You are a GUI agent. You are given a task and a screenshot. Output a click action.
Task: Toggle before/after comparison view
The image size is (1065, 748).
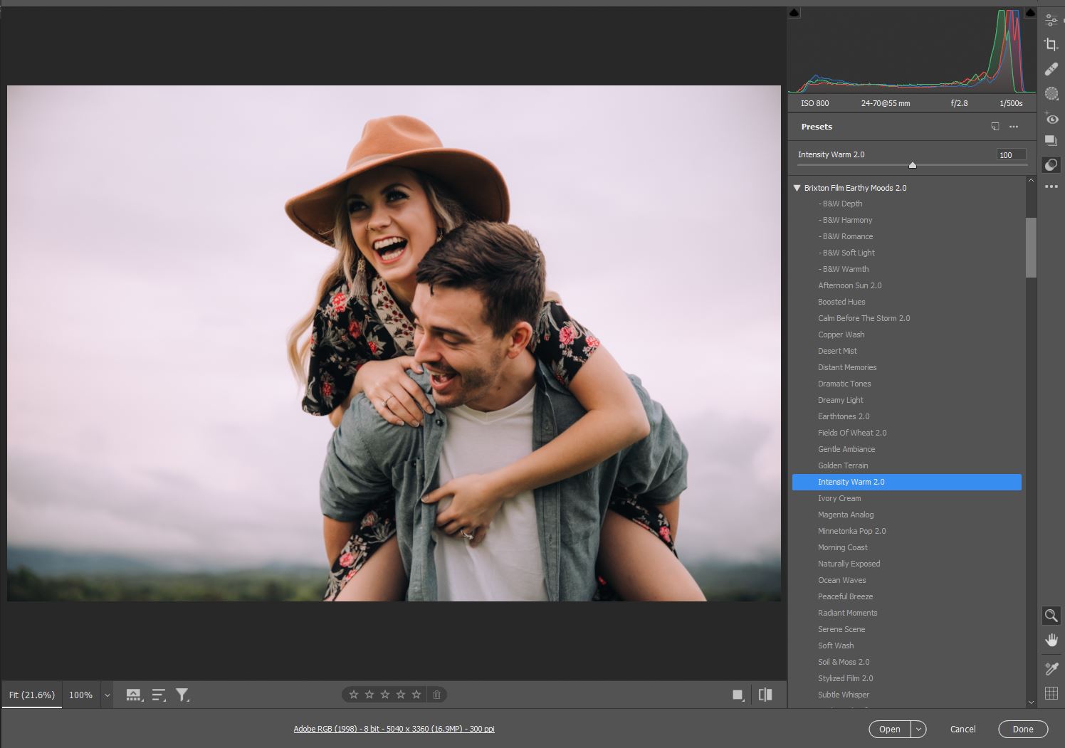[x=765, y=695]
